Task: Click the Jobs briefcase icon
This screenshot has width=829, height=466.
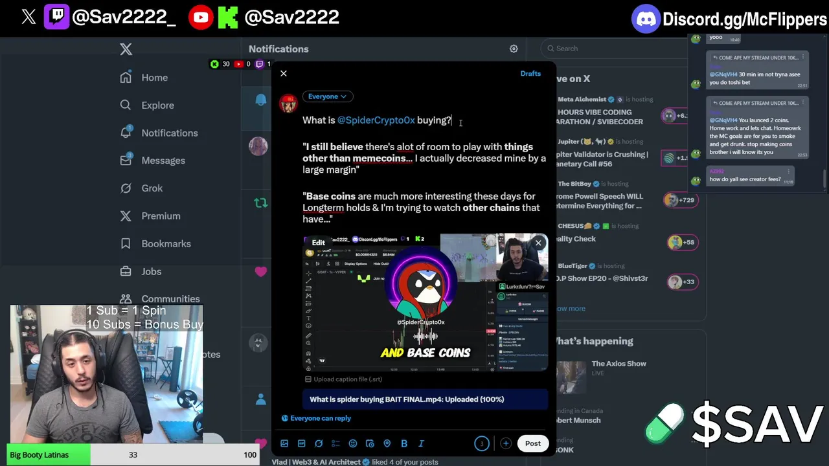Action: coord(126,272)
